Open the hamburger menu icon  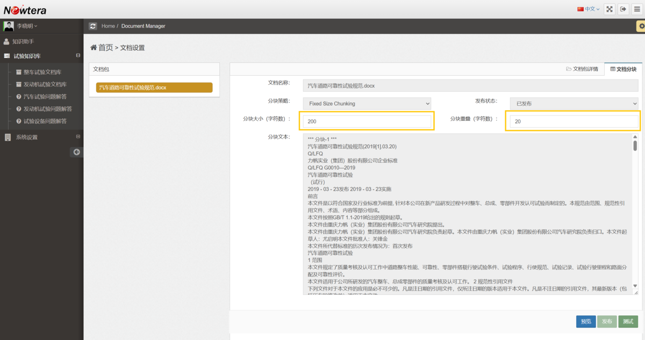coord(637,9)
